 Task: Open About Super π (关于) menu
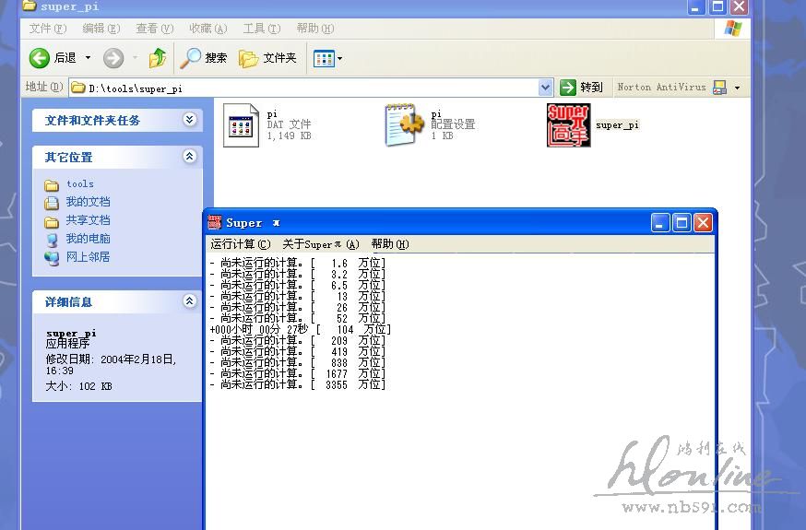321,244
